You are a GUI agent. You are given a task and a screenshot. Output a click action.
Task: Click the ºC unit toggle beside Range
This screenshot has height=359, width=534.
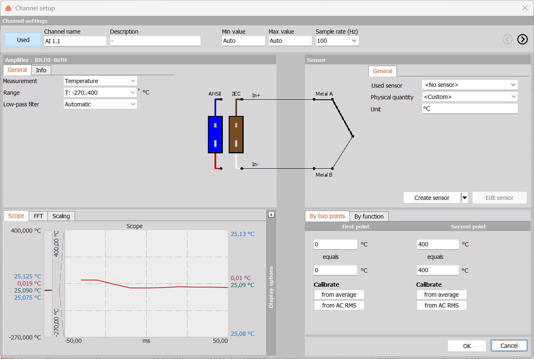click(144, 92)
